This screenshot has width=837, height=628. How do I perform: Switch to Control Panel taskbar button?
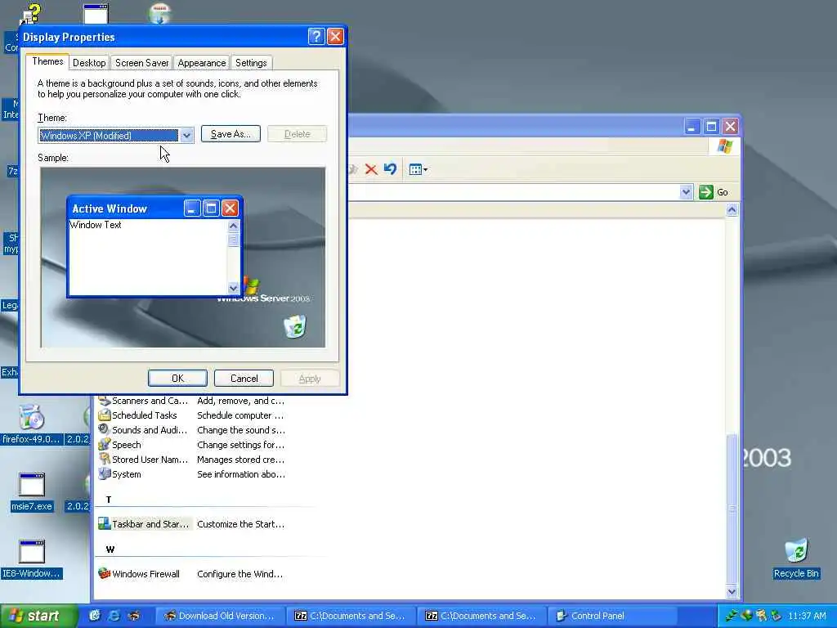click(x=611, y=616)
